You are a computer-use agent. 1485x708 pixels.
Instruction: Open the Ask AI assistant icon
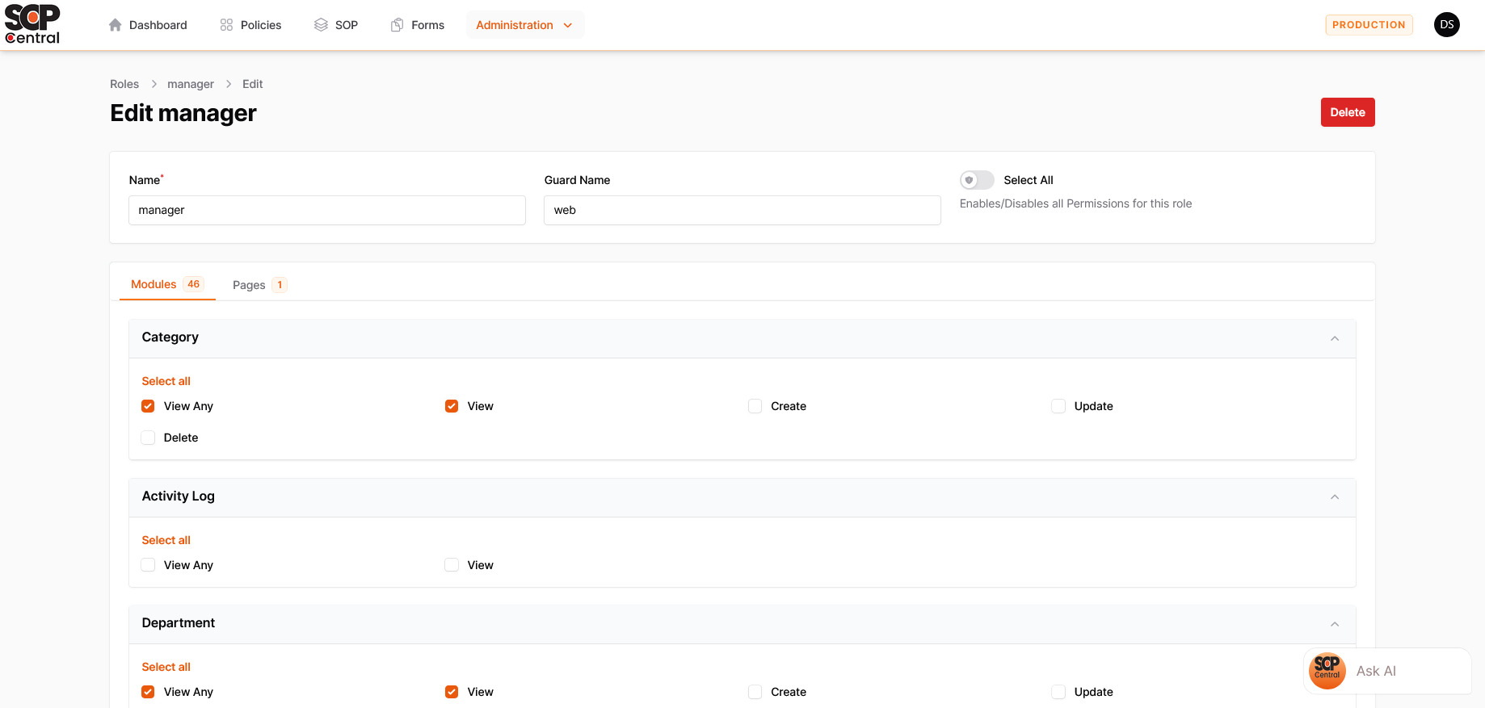pos(1327,670)
